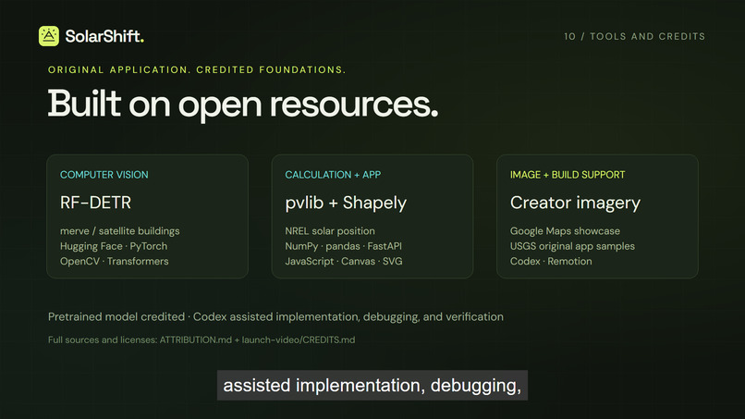This screenshot has width=745, height=419.
Task: Click the 'Hugging Face · PyTorch' line
Action: (x=114, y=246)
